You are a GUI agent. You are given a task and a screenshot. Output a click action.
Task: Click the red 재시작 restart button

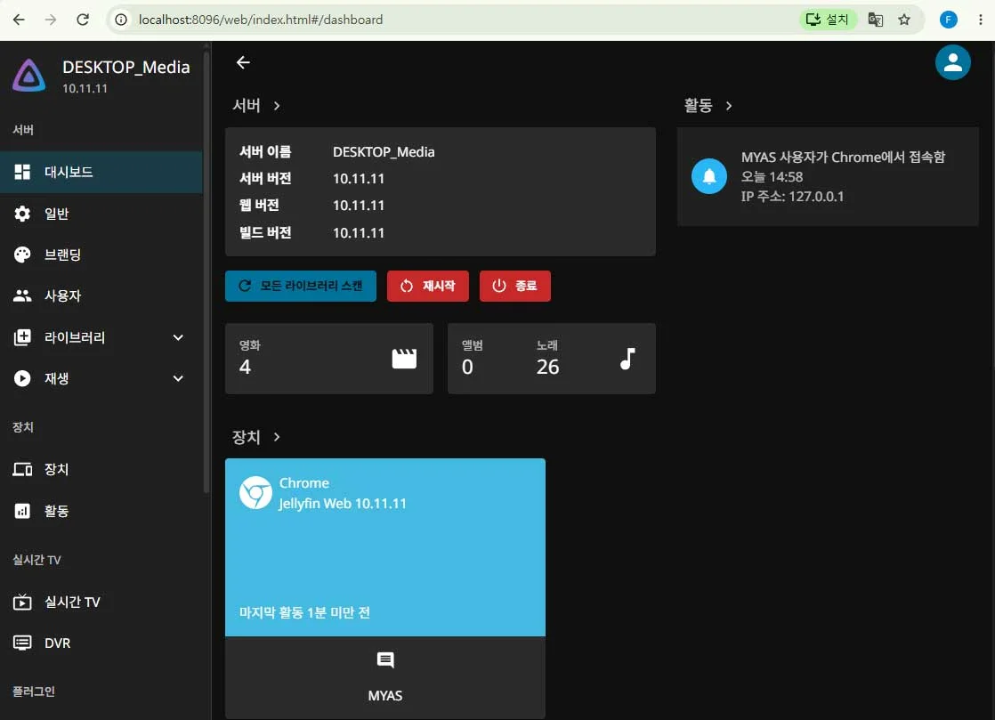tap(428, 286)
